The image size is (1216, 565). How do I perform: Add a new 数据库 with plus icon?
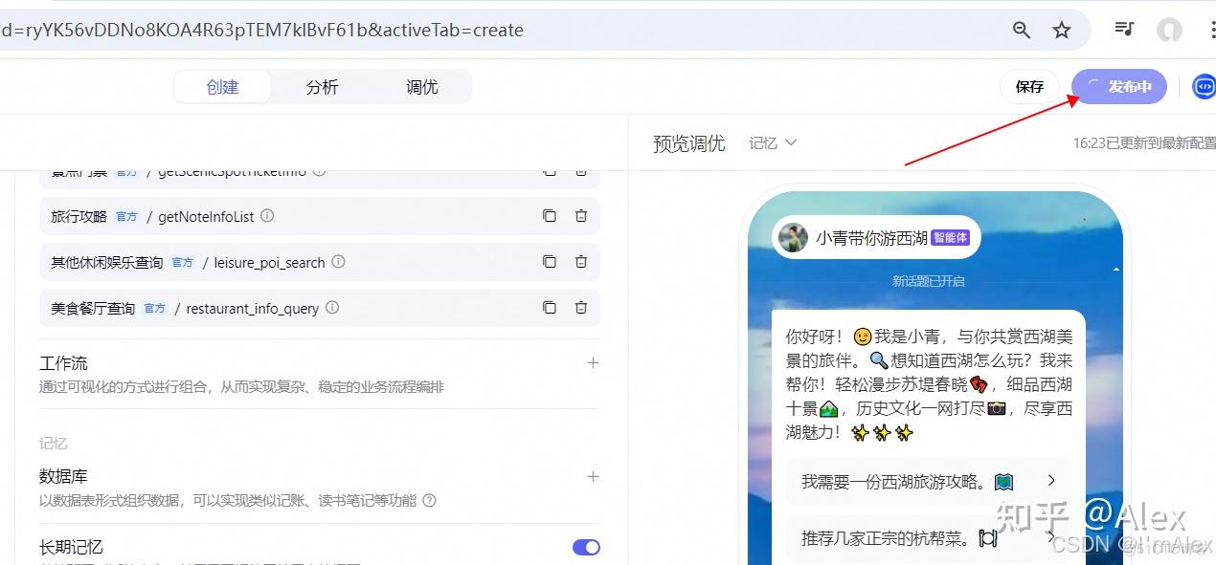[x=593, y=476]
